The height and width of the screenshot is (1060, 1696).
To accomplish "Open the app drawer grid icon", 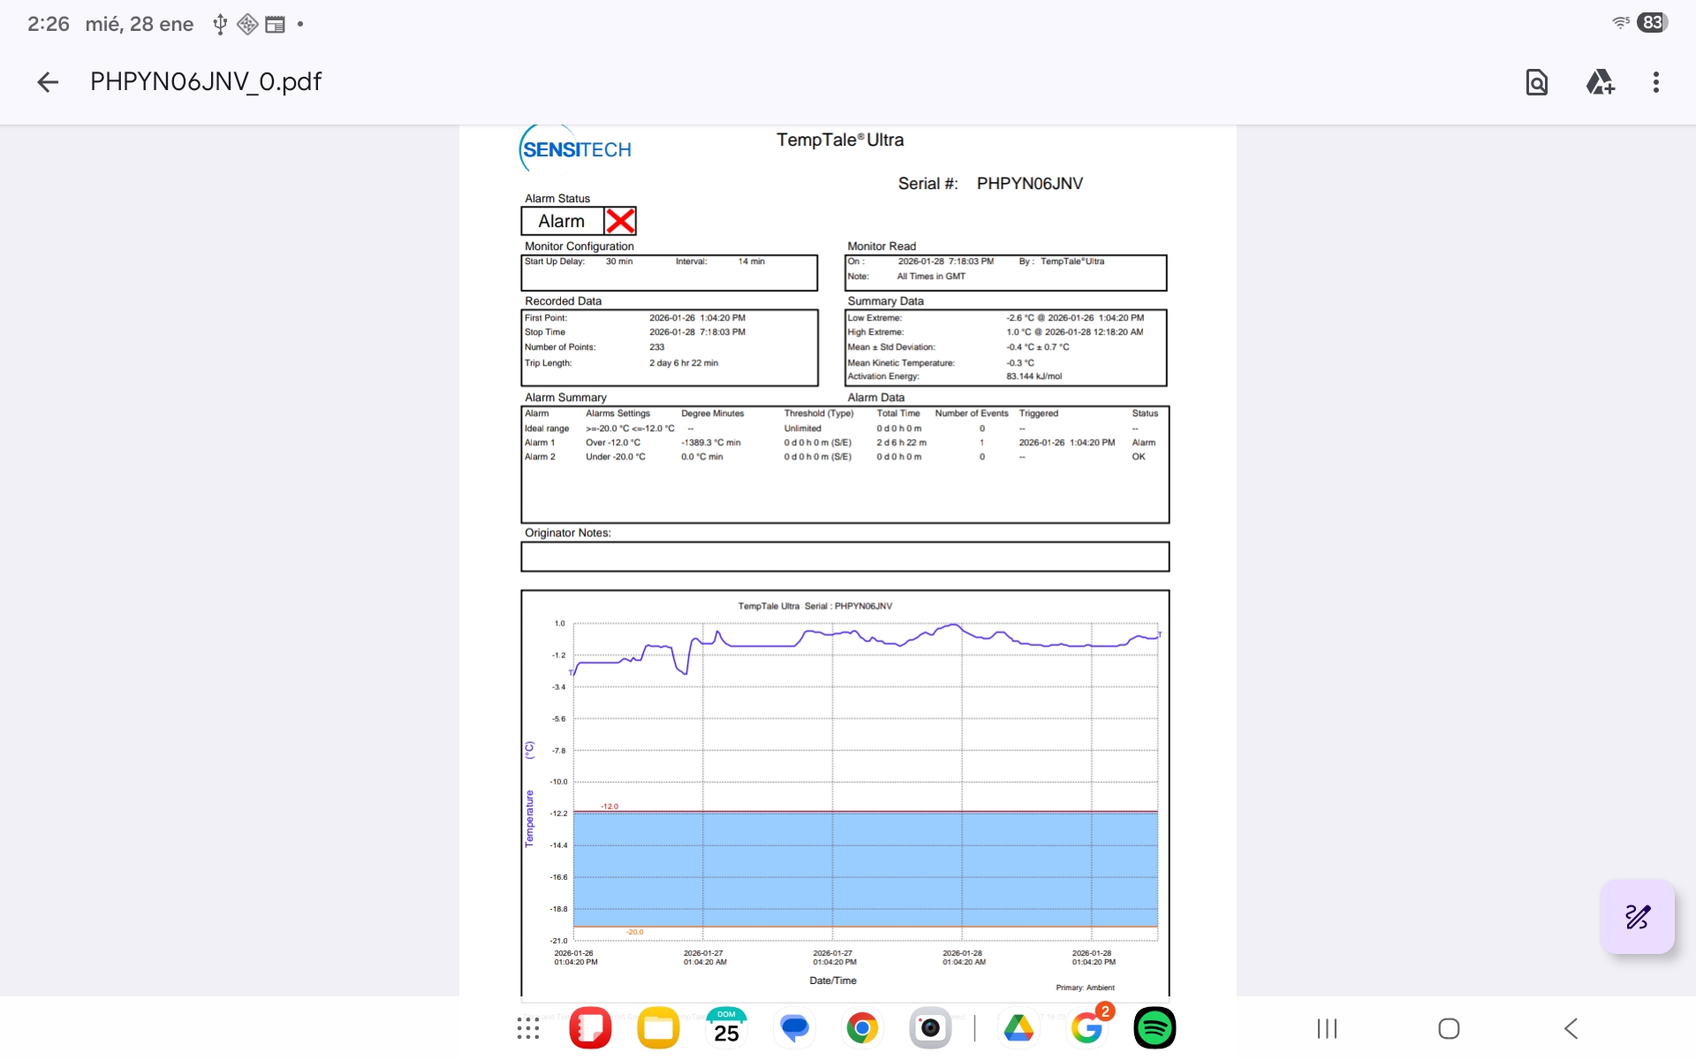I will point(528,1028).
